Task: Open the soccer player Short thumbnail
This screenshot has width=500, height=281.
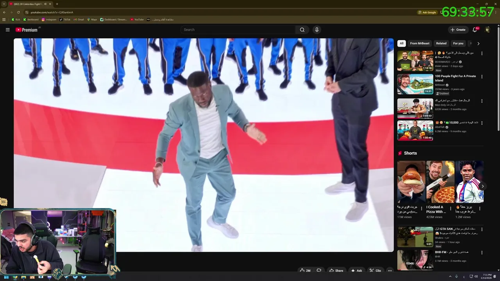Action: coord(470,182)
